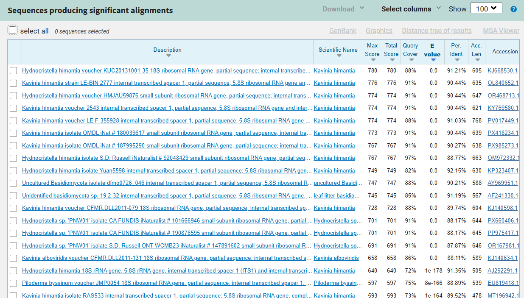Open accession OR468713.1 link
Screen dimensions: 524x298
(x=504, y=96)
